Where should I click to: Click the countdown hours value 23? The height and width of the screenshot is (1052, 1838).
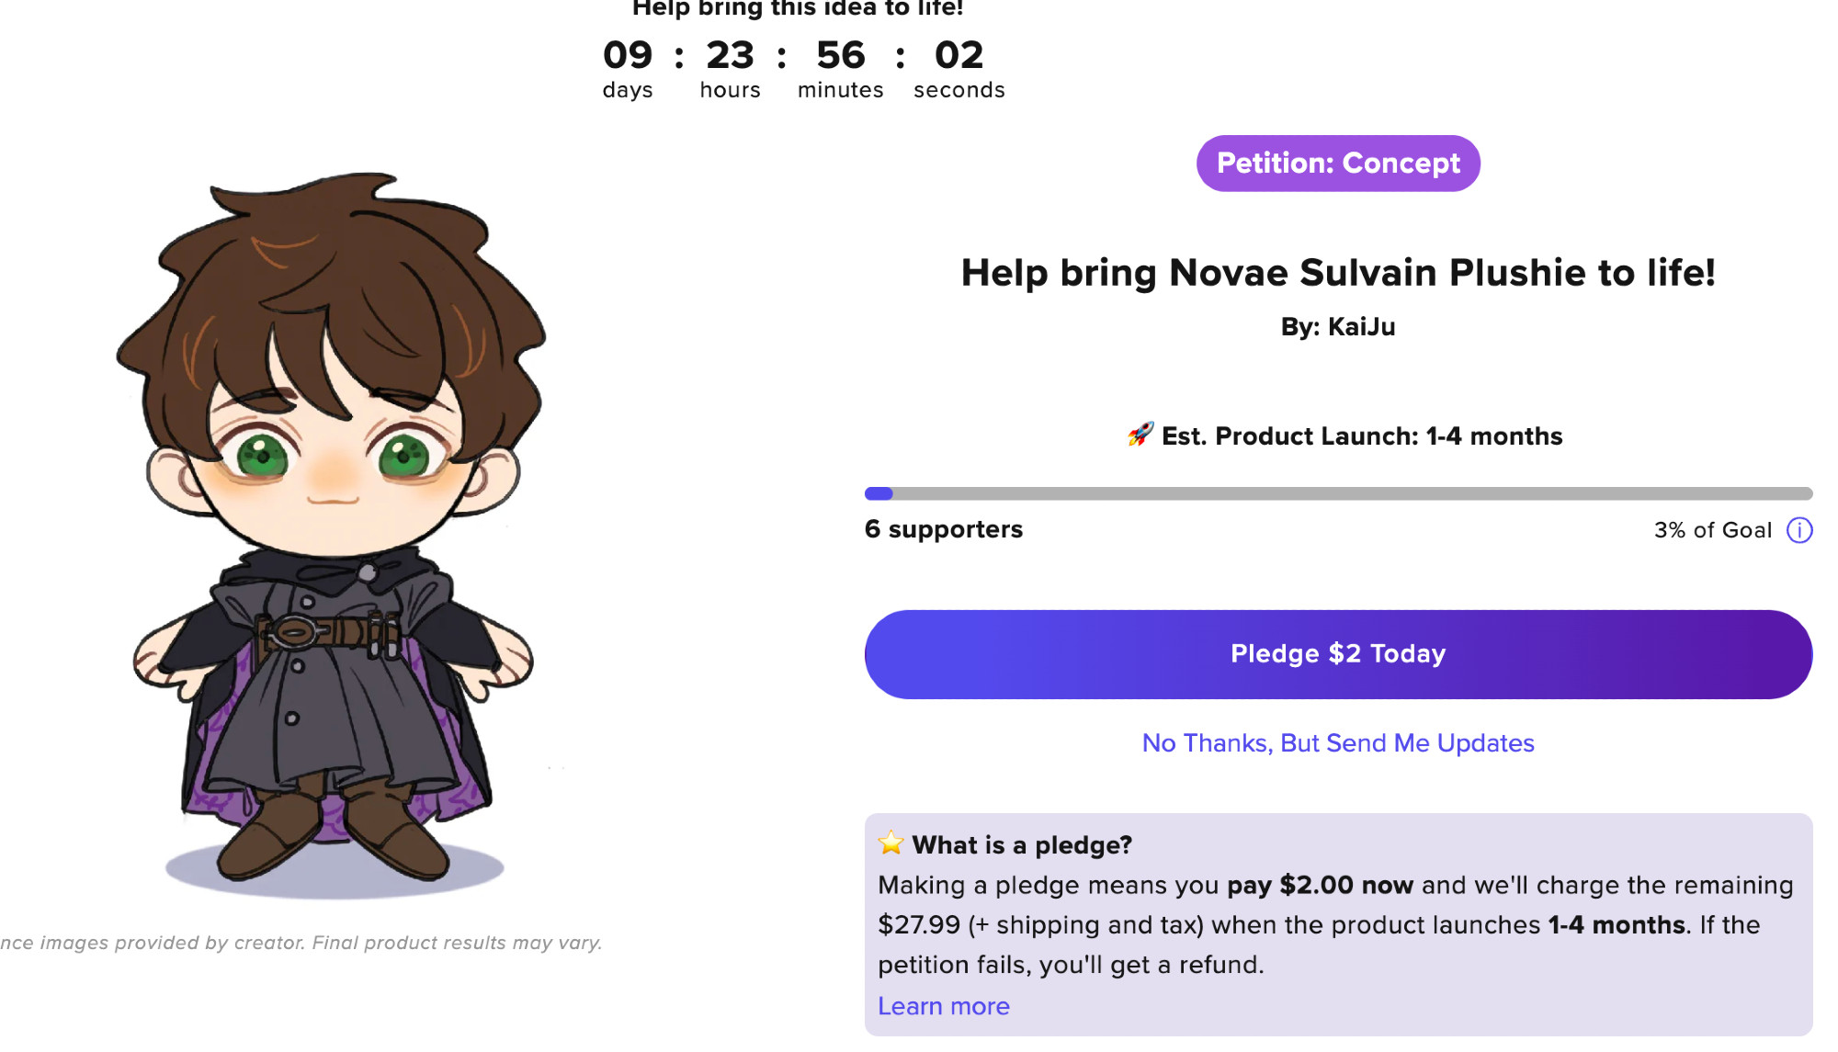[730, 56]
